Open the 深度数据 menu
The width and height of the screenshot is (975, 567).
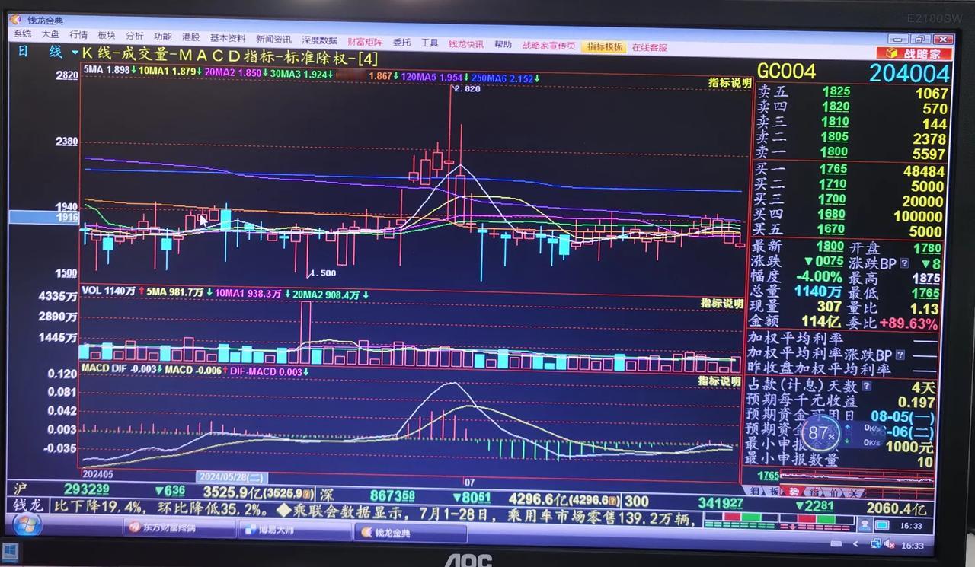tap(319, 40)
